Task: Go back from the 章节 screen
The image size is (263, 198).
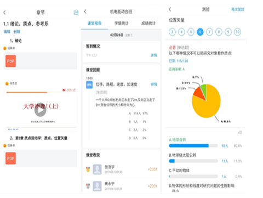Action: [x=4, y=13]
